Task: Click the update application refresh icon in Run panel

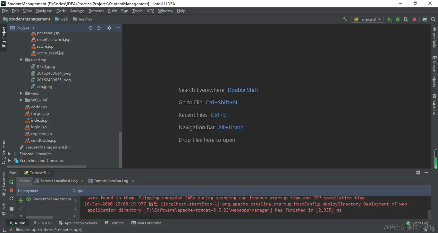Action: pos(12,198)
